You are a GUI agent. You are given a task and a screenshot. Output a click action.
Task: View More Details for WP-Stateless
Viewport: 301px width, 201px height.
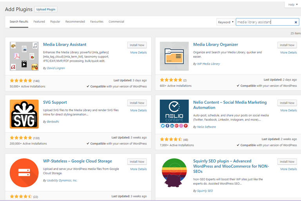coord(138,169)
